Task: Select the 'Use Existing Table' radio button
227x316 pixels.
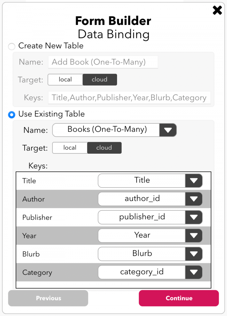Action: pos(11,115)
